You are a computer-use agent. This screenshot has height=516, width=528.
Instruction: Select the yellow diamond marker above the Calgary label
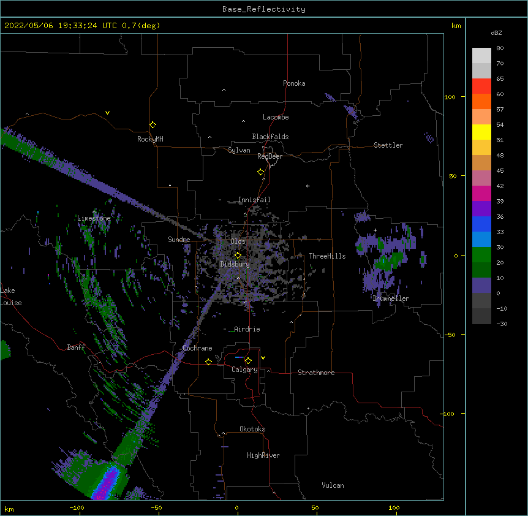click(248, 361)
